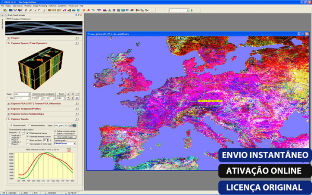Switch to the Analysis tab
Viewport: 312px width, 195px height.
16,19
